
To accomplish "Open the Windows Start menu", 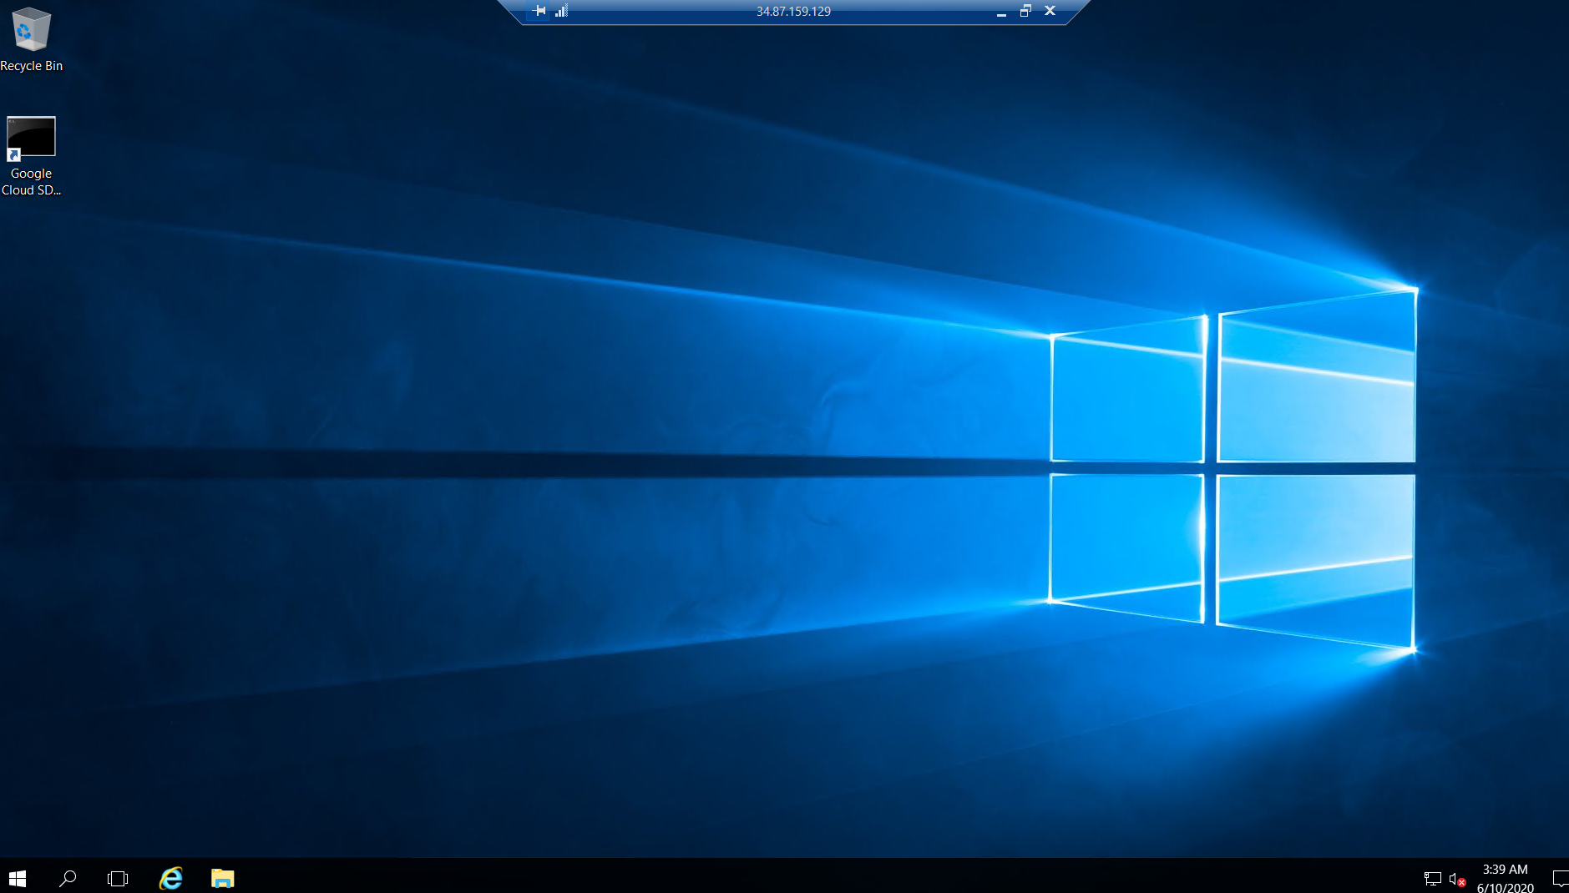I will (18, 878).
